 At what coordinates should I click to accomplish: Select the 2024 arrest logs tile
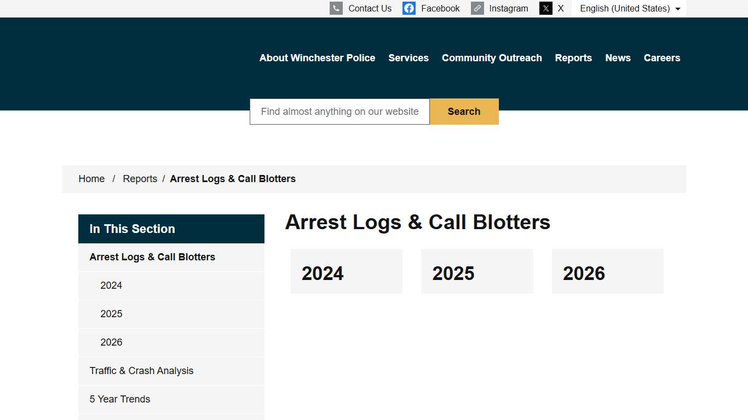click(x=346, y=271)
